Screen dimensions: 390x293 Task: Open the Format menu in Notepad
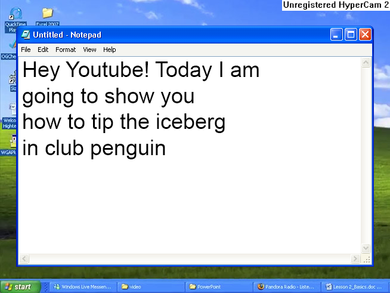66,50
